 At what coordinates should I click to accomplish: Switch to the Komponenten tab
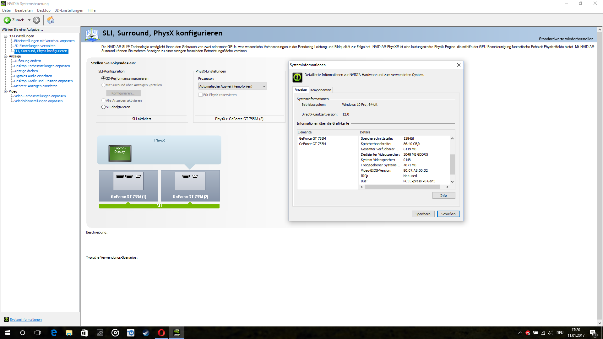tap(320, 90)
